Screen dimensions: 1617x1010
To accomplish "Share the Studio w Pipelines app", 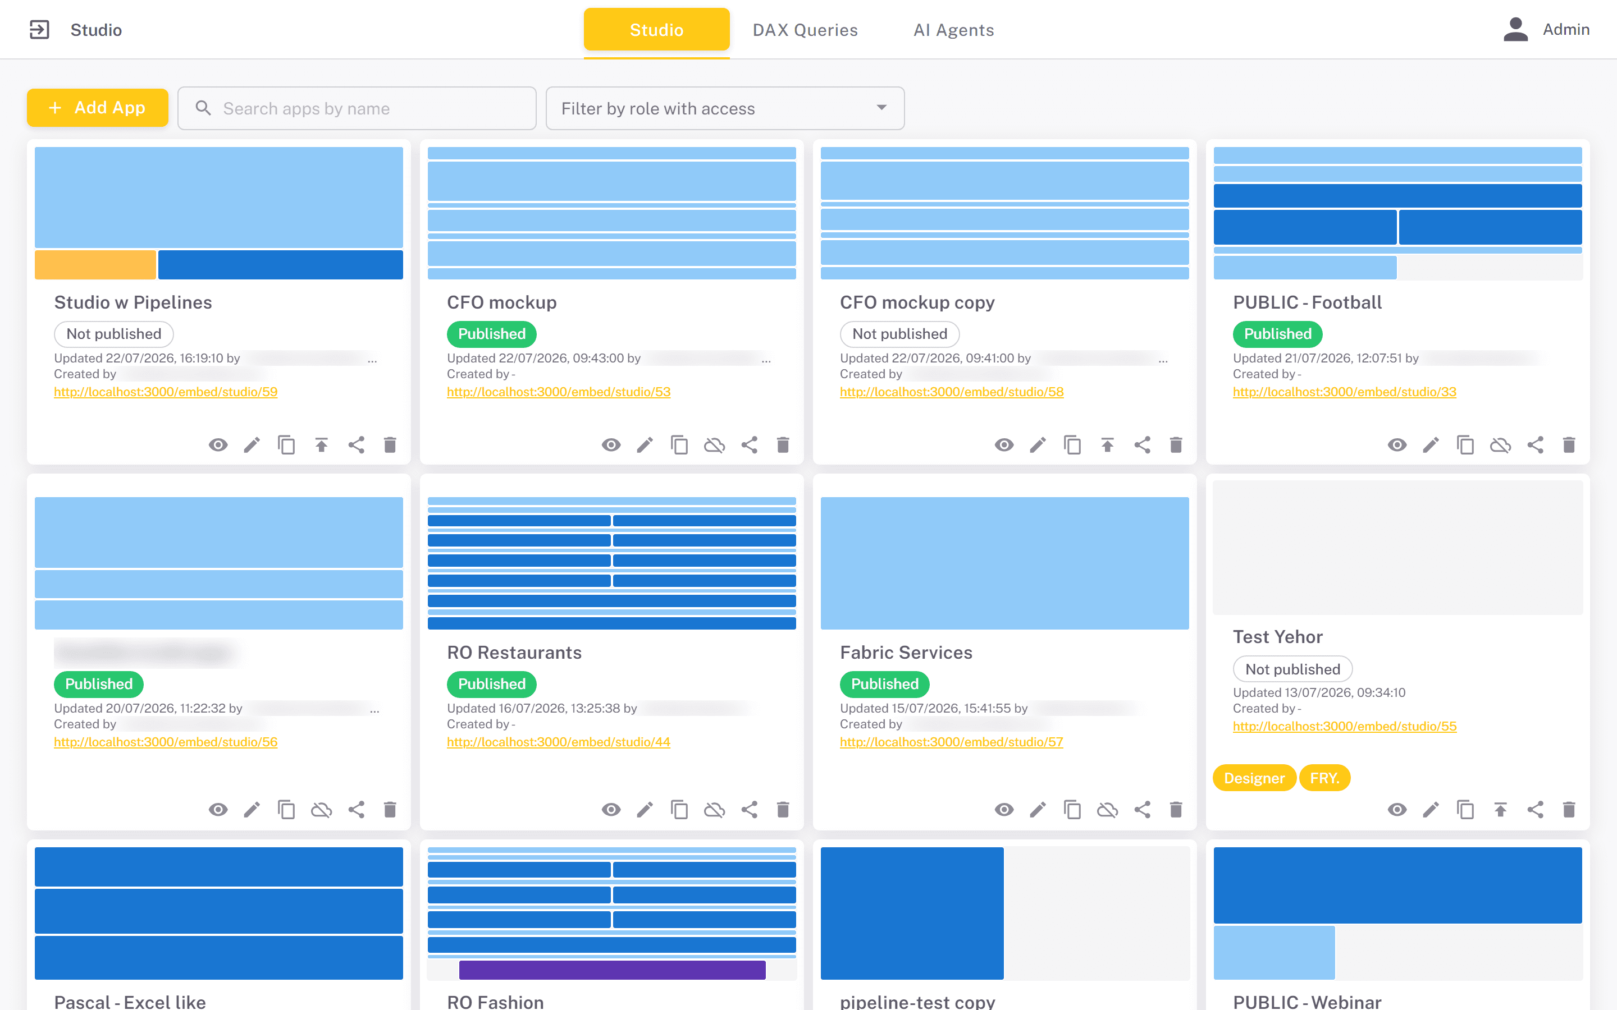I will (356, 445).
